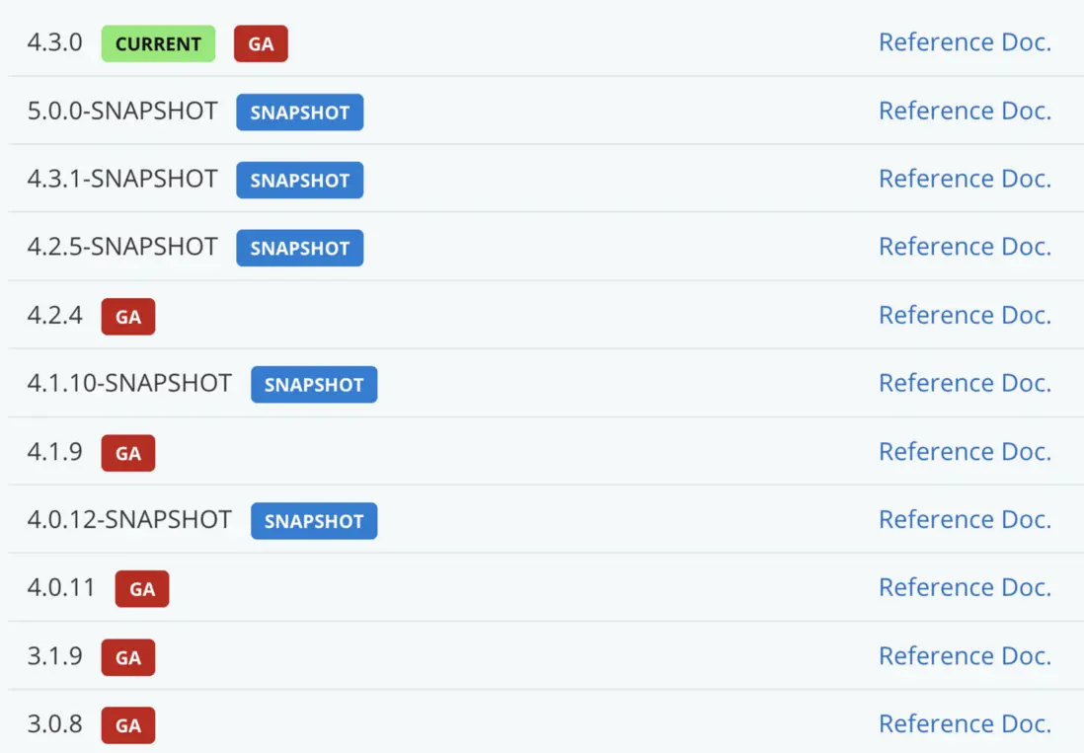Click the GA badge beside 4.3.0
The width and height of the screenshot is (1084, 753).
point(261,43)
